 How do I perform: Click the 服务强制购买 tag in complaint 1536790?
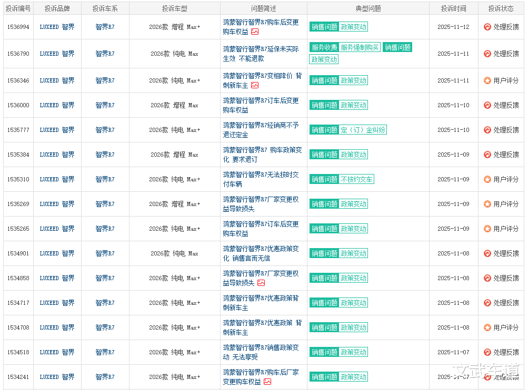click(360, 47)
